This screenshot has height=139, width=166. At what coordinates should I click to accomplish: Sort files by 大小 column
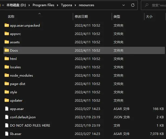tap(149, 17)
